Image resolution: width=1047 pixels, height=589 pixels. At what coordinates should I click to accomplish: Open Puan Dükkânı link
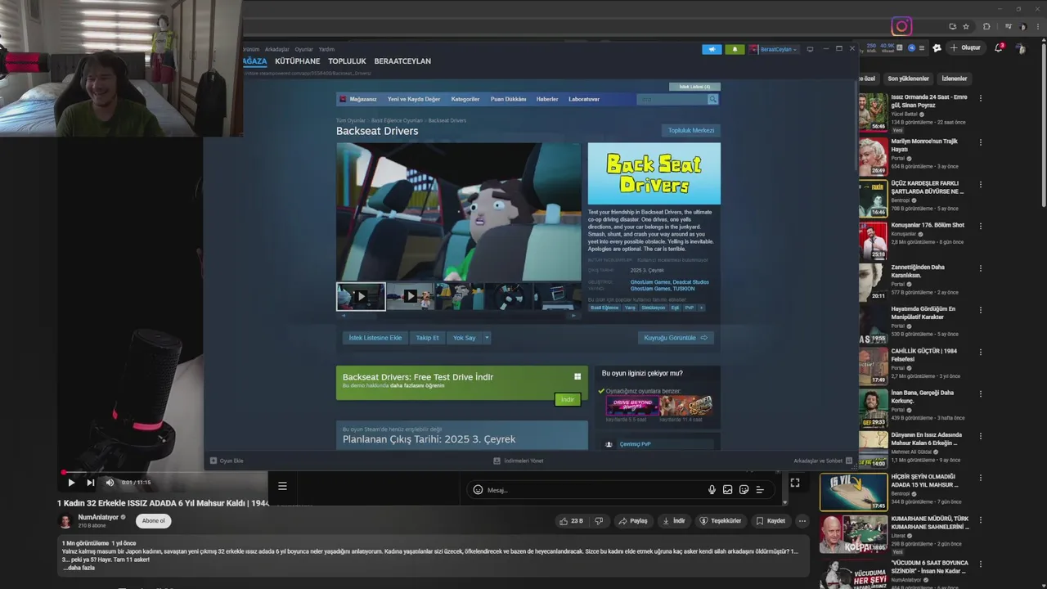(x=508, y=99)
